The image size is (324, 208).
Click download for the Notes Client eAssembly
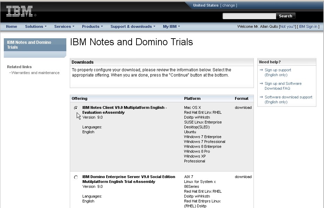[x=243, y=107]
